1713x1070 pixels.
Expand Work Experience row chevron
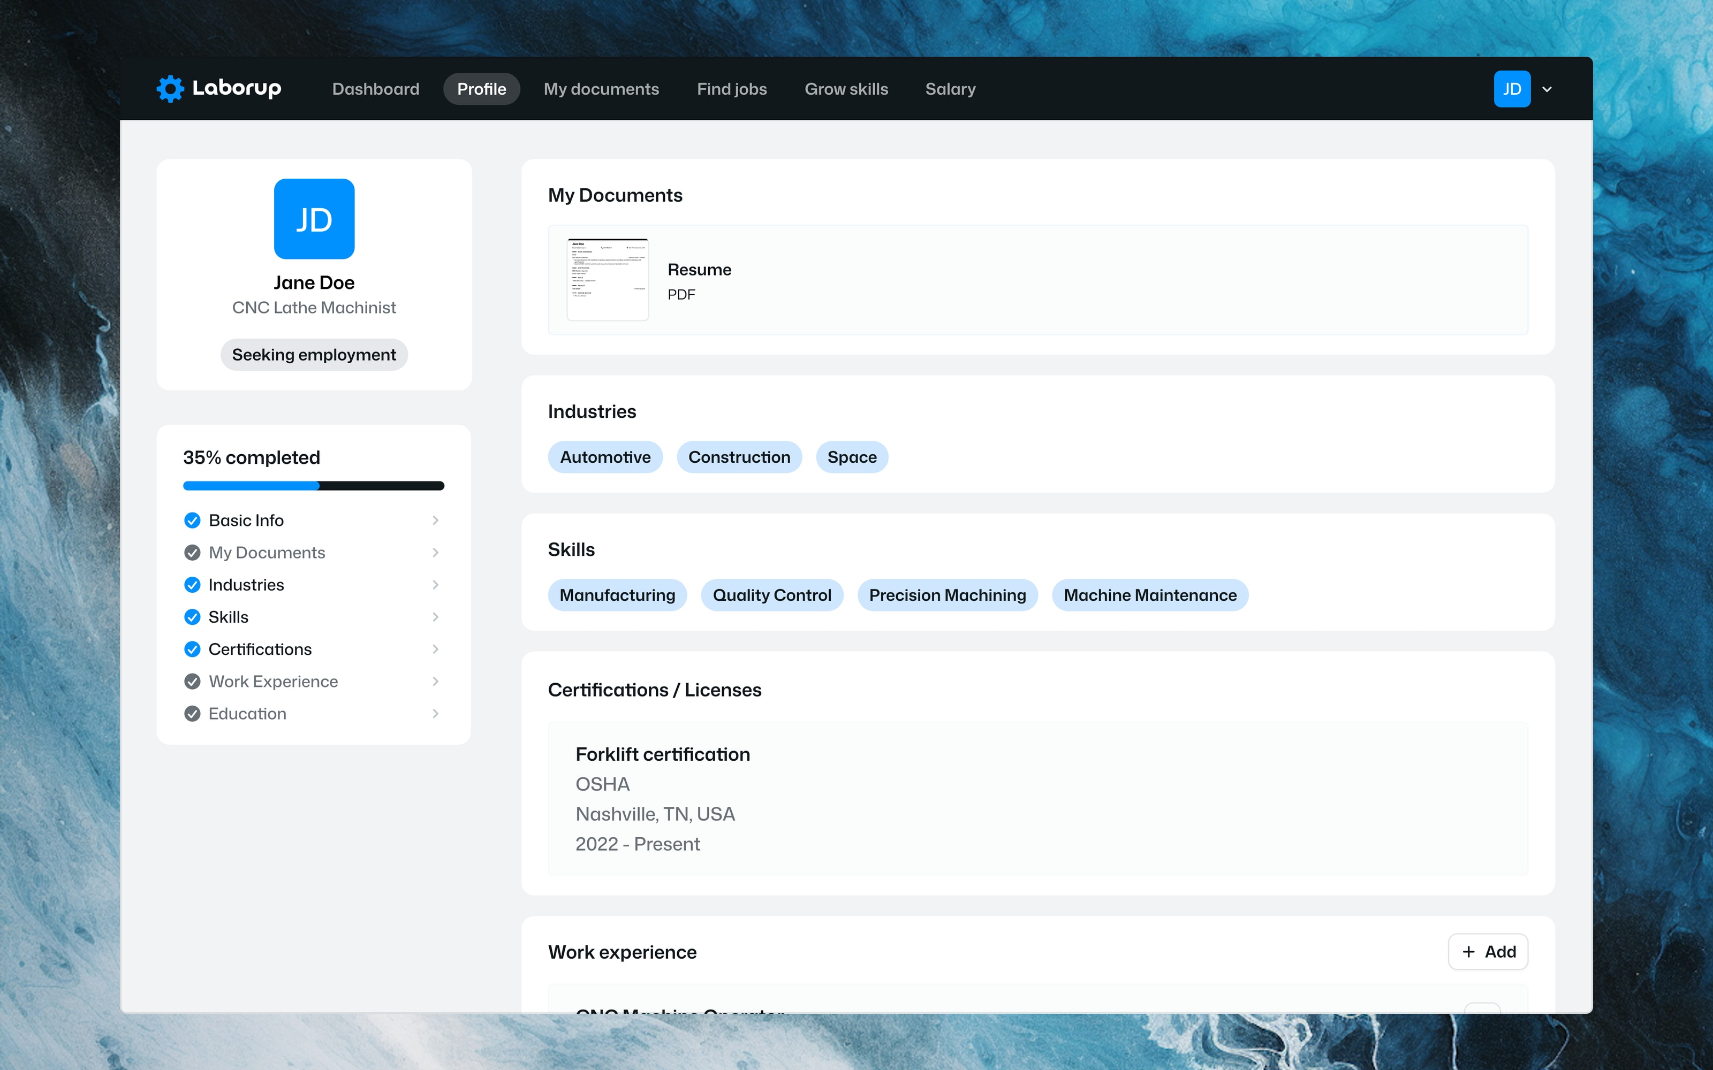[435, 681]
